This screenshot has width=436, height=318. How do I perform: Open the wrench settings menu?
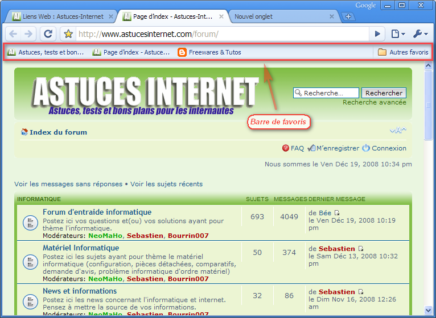[421, 34]
